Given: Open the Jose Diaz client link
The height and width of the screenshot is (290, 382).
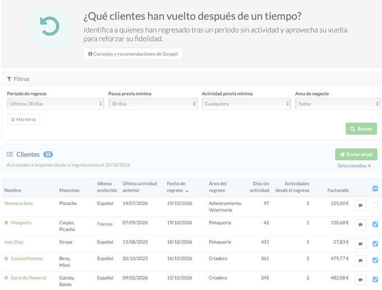Looking at the screenshot, I should tap(14, 242).
